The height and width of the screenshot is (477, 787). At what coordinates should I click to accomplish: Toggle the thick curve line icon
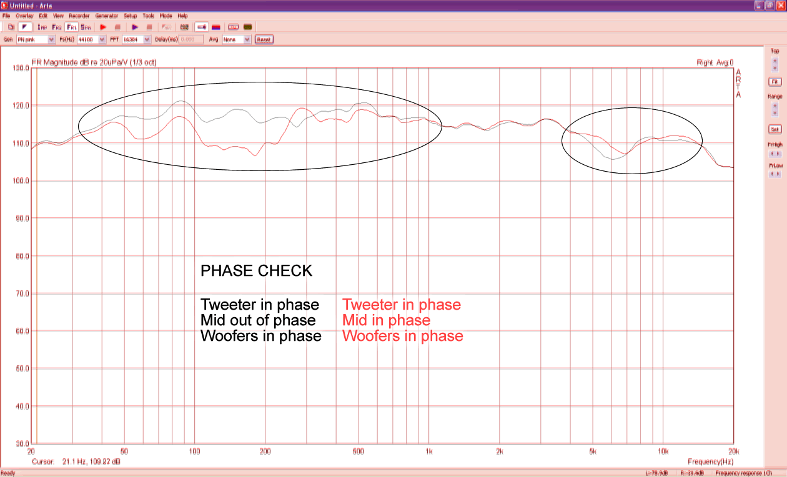point(201,27)
